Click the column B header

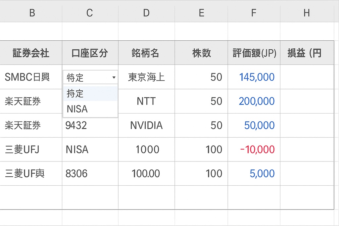(31, 13)
